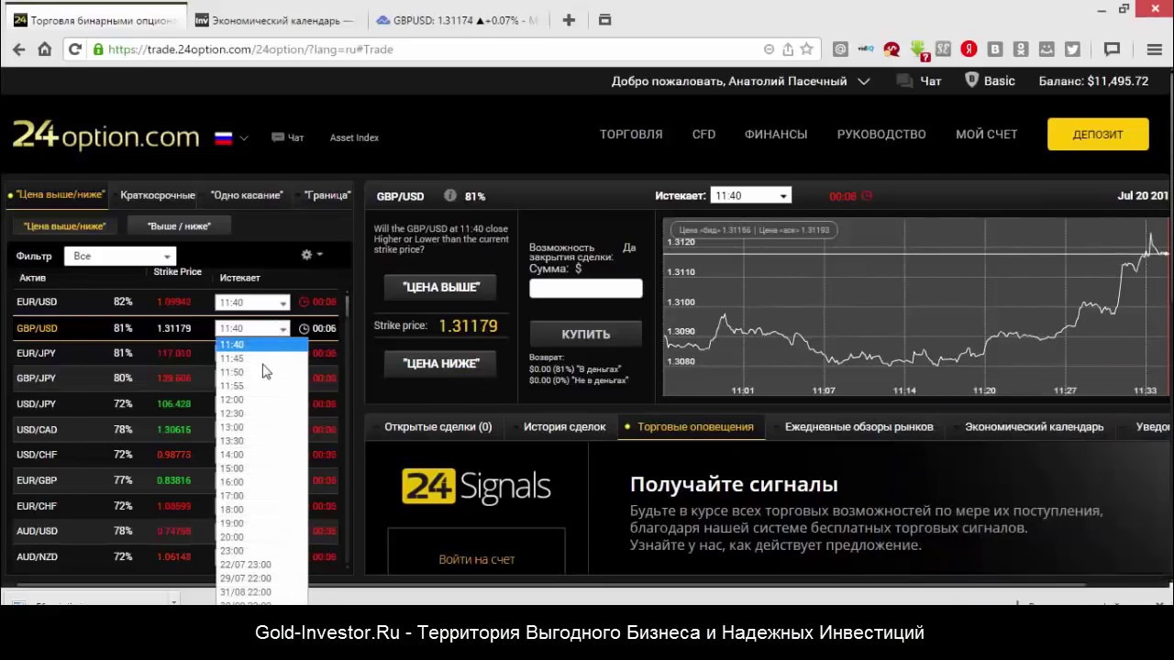Image resolution: width=1174 pixels, height=660 pixels.
Task: Click the red alarm icon beside the 00:08 countdown
Action: (x=867, y=196)
